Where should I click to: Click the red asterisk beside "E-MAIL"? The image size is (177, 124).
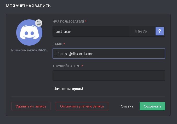pos(64,44)
